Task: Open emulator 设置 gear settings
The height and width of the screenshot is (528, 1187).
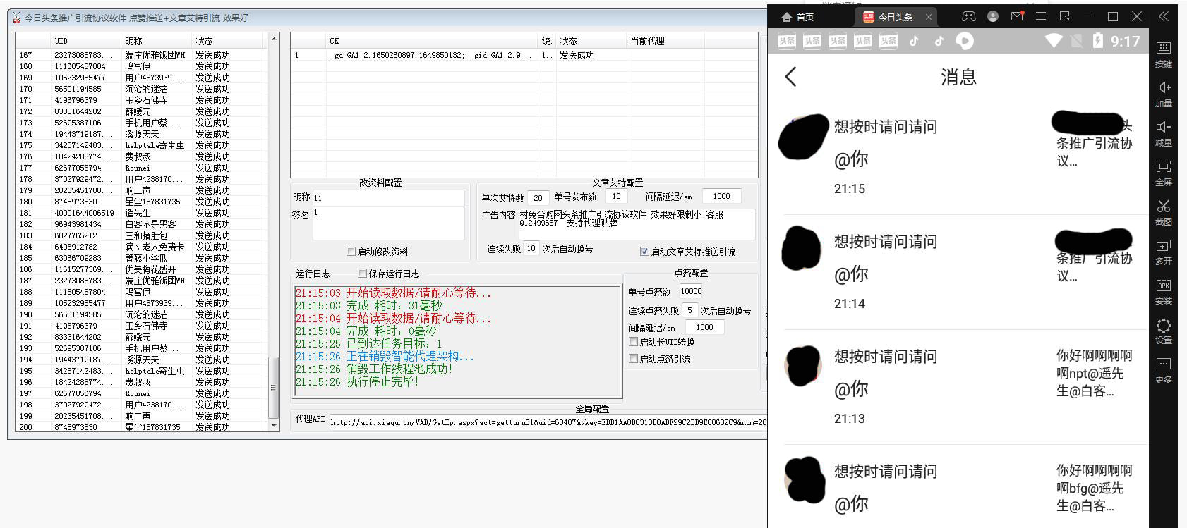Action: [x=1164, y=325]
